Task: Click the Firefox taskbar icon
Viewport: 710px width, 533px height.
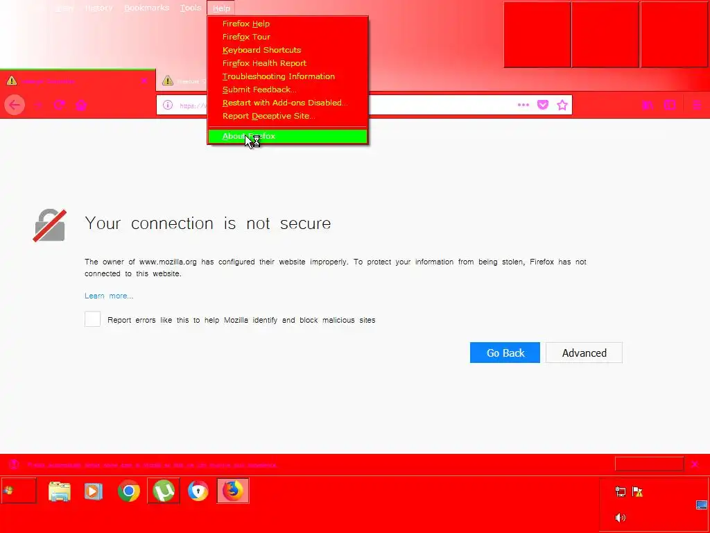Action: [233, 491]
